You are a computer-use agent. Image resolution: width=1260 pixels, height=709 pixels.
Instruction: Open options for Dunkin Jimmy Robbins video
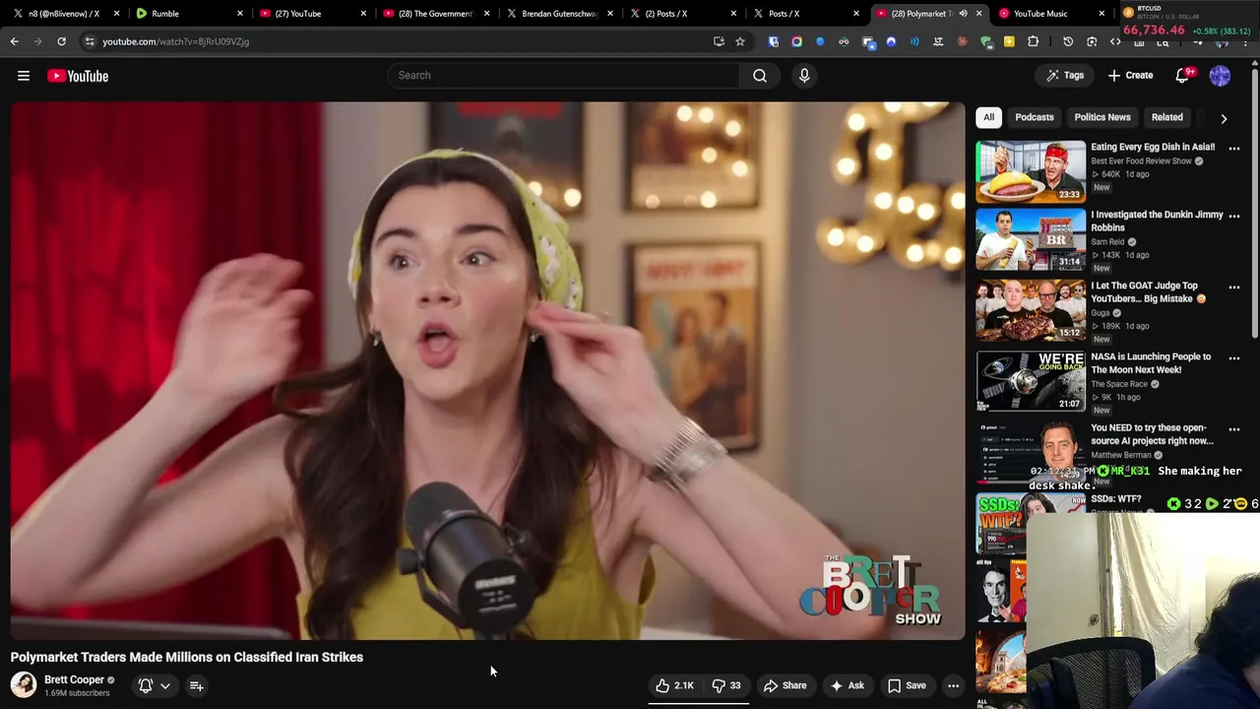[1234, 217]
